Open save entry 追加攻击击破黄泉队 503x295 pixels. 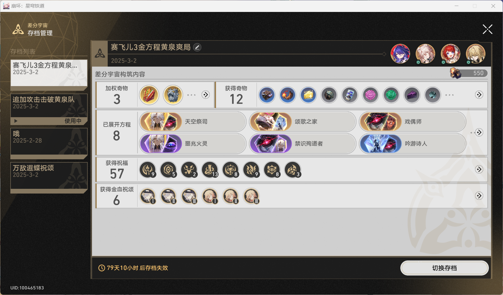click(49, 109)
